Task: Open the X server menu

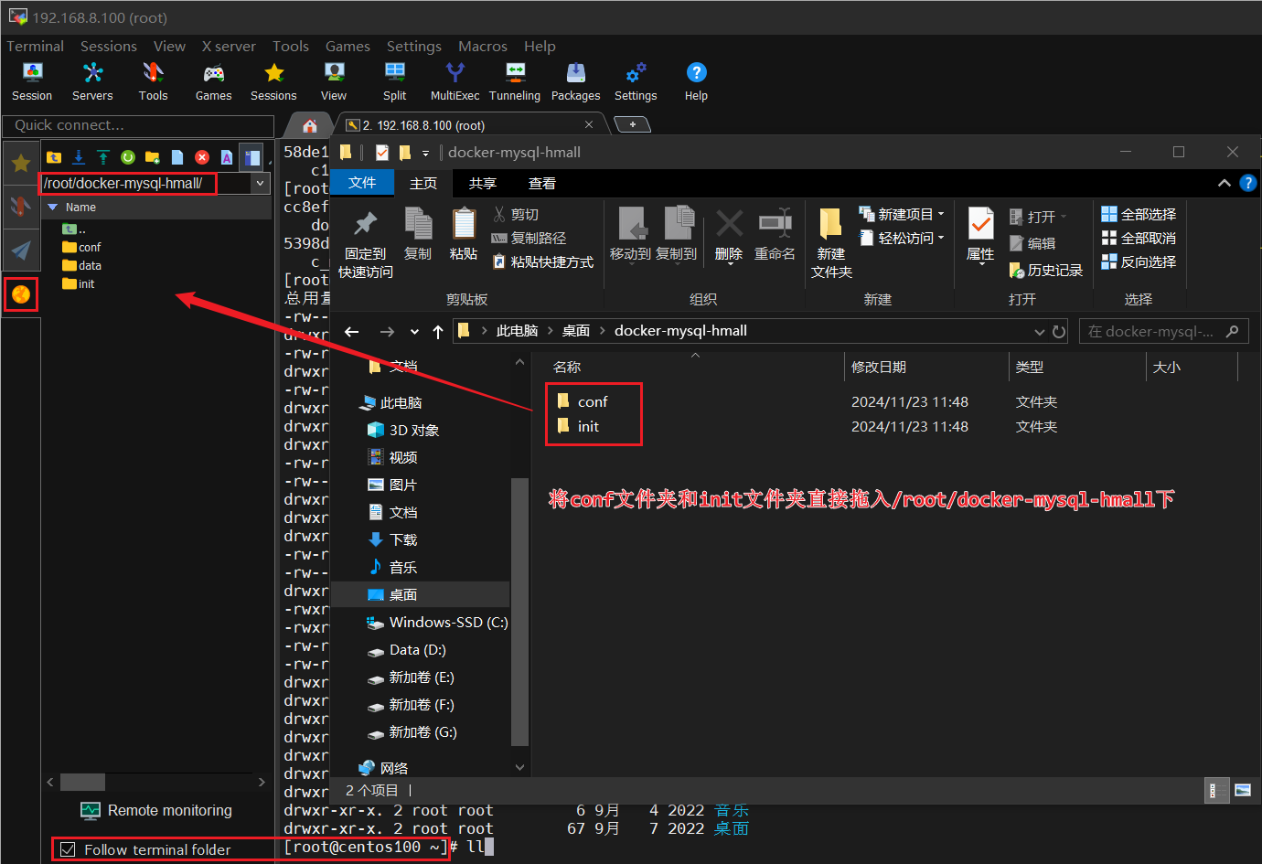Action: tap(229, 46)
